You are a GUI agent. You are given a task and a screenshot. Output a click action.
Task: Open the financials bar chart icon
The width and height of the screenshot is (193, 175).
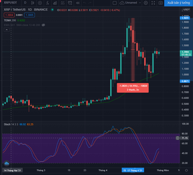point(55,3)
